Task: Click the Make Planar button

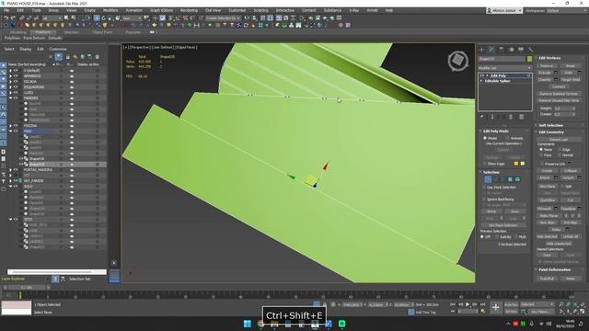Action: point(549,216)
